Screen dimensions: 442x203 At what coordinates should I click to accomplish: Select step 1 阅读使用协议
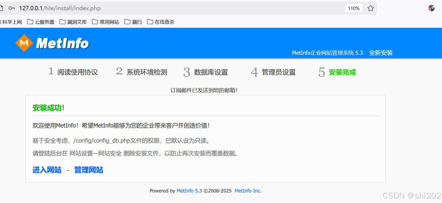(73, 72)
